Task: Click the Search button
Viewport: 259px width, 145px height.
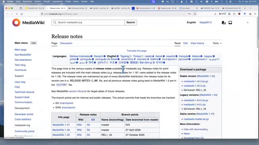Action: pyautogui.click(x=131, y=23)
